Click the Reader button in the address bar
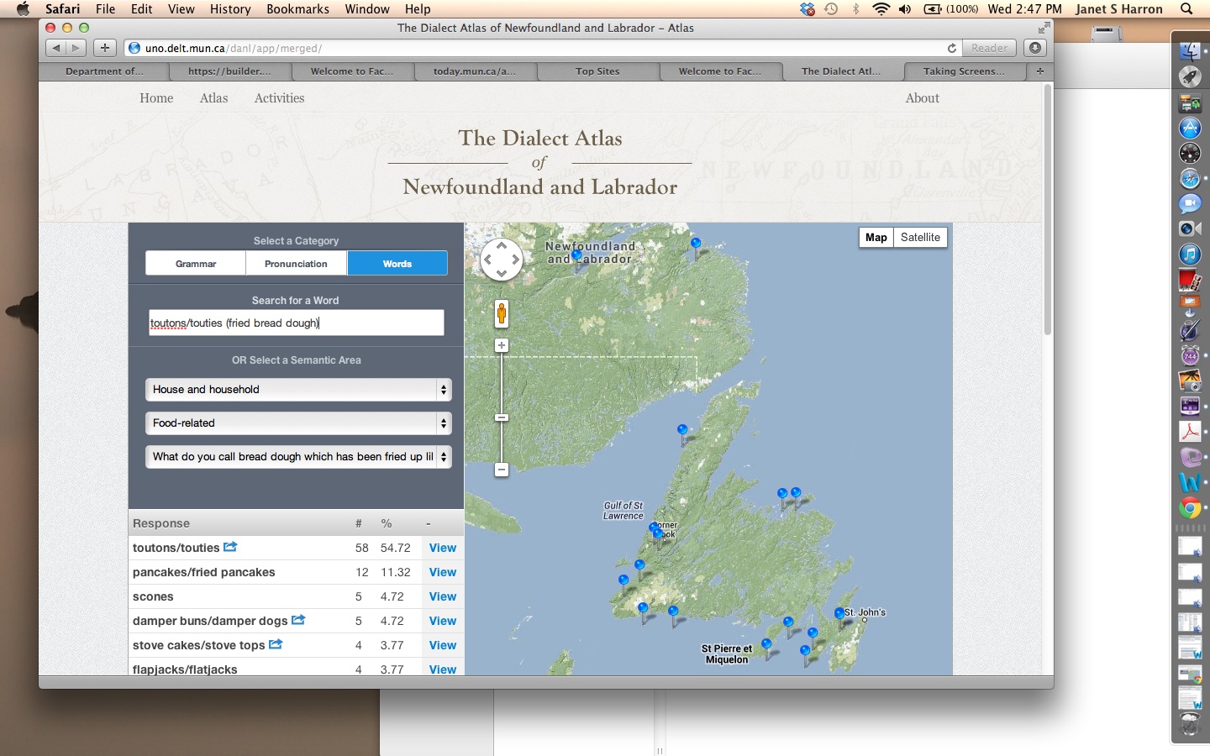This screenshot has height=756, width=1210. pos(989,48)
